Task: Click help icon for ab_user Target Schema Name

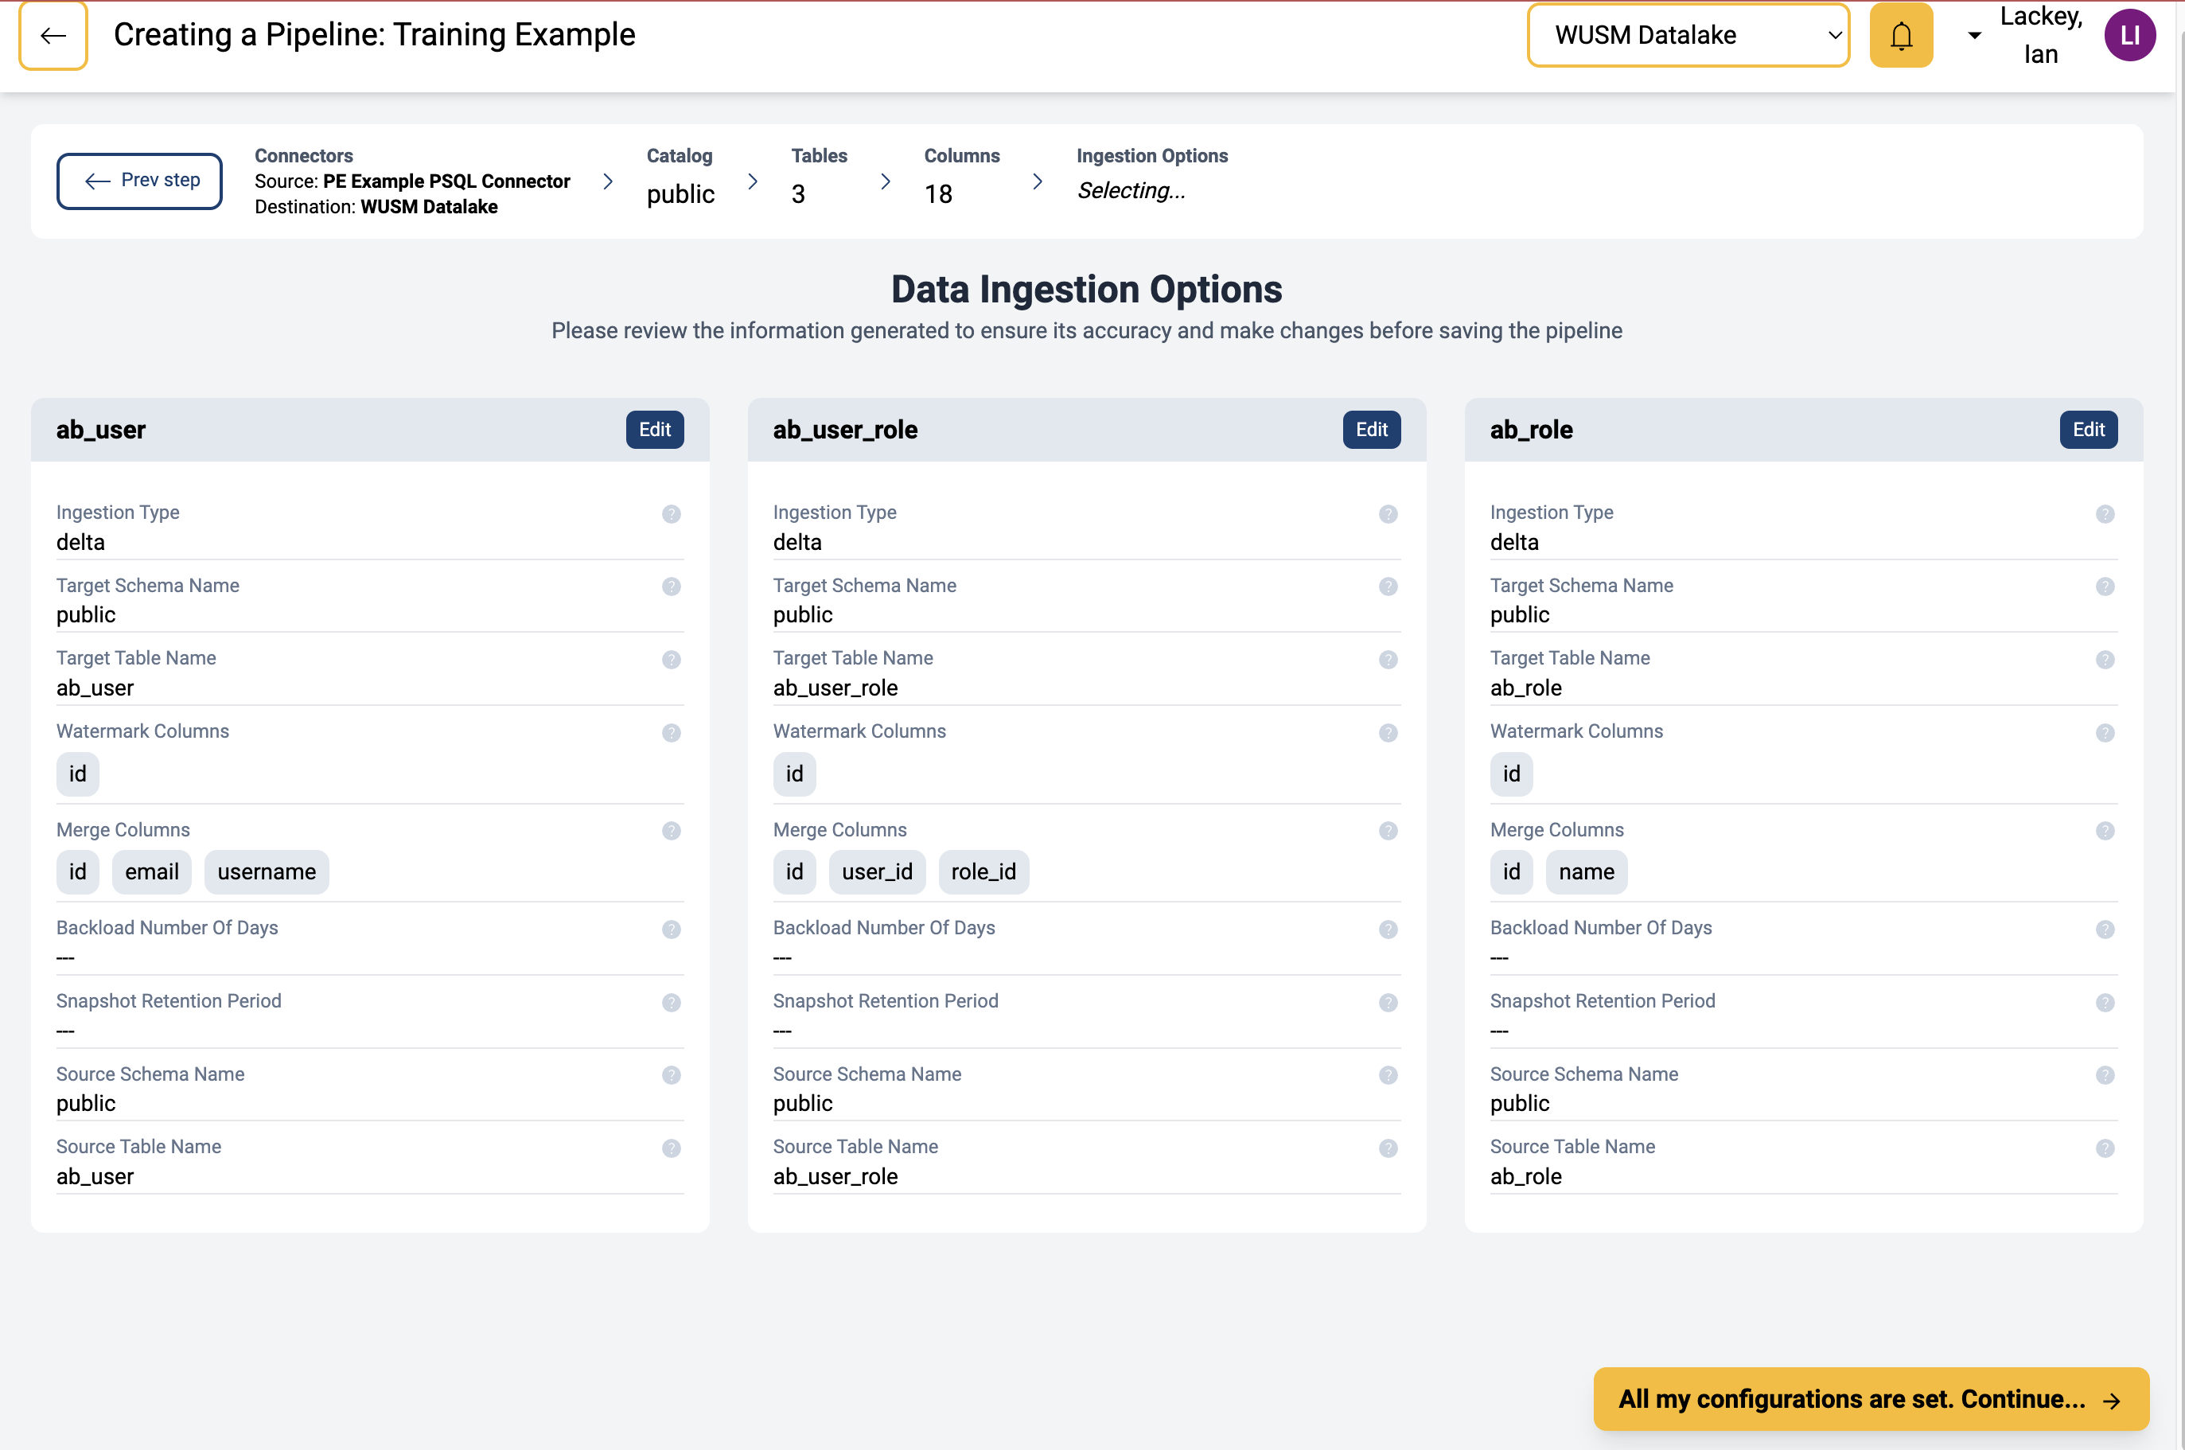Action: (x=672, y=587)
